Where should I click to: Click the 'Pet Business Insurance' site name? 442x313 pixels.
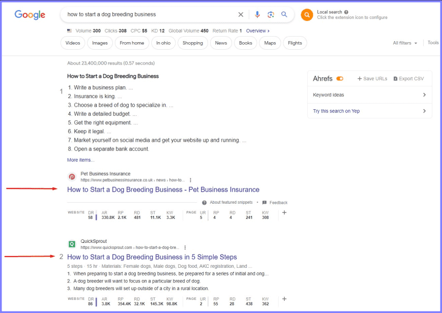click(x=105, y=174)
